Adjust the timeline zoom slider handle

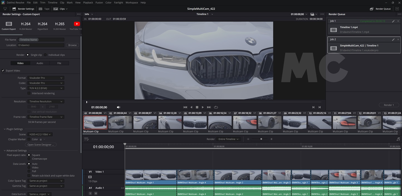[261, 139]
